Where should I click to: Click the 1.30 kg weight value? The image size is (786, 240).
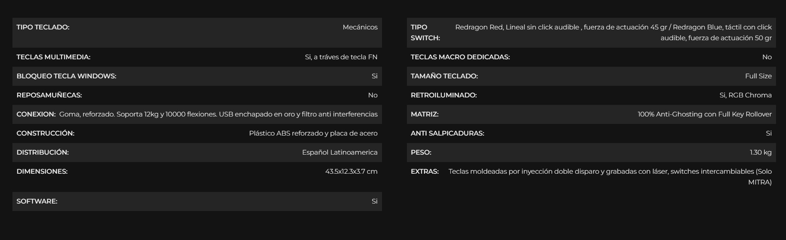point(761,153)
